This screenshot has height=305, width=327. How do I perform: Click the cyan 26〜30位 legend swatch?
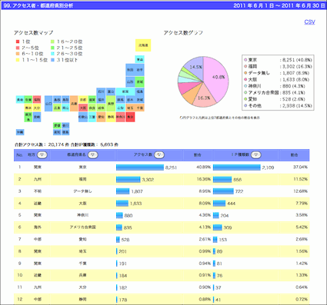tap(52, 54)
